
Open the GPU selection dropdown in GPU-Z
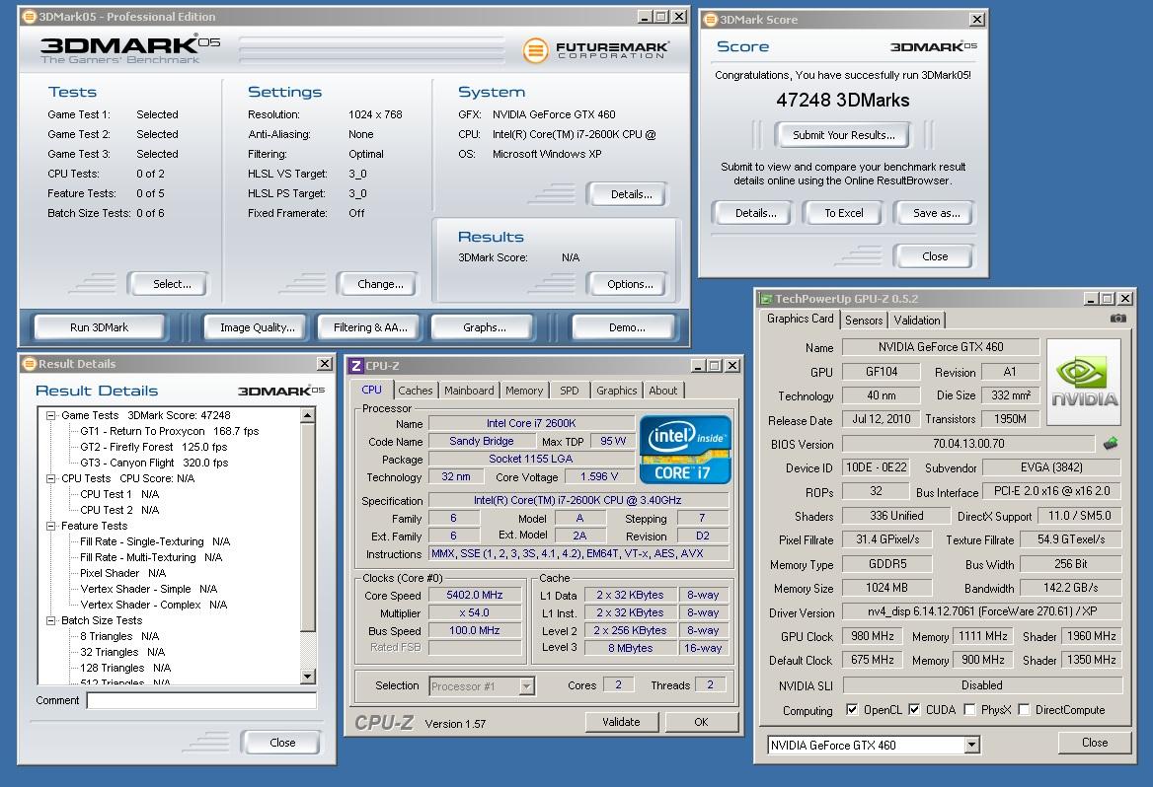[972, 746]
